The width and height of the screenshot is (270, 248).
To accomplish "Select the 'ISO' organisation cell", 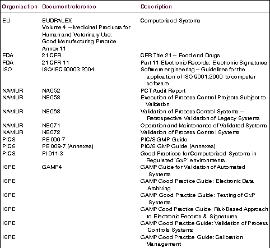I will point(7,70).
